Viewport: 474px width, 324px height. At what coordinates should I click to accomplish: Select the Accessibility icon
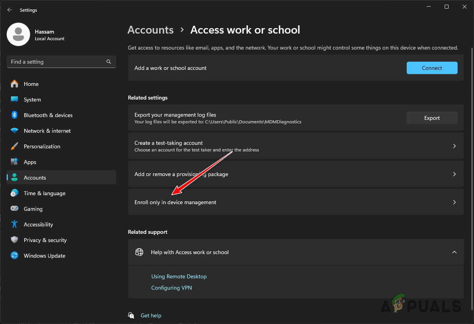[x=14, y=224]
